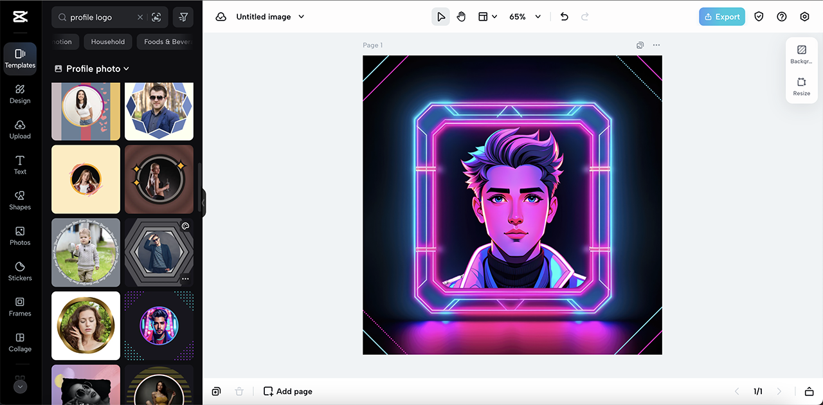Choose the cream background circular portrait template
The height and width of the screenshot is (405, 823).
86,179
